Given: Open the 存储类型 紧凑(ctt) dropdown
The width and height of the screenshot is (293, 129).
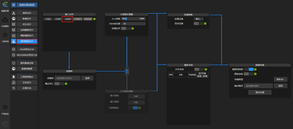Looking at the screenshot, I should click(x=281, y=80).
